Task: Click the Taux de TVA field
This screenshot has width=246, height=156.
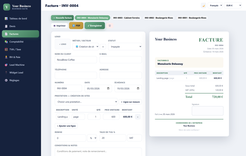Action: (113, 138)
